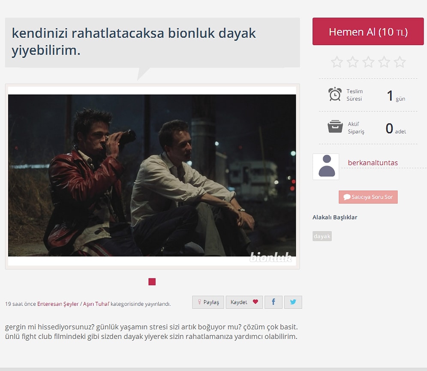The image size is (427, 371).
Task: Rate with the third star
Action: pyautogui.click(x=368, y=62)
